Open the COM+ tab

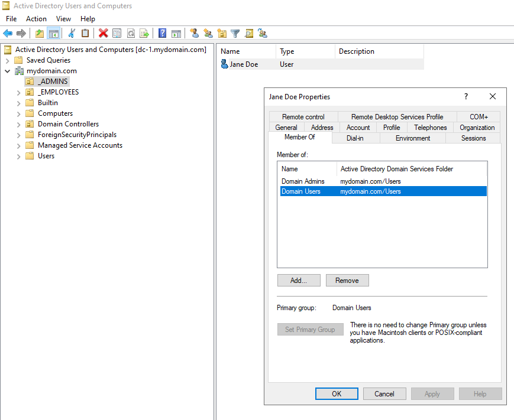tap(479, 117)
